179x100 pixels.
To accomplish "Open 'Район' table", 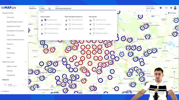I will [x=9, y=49].
